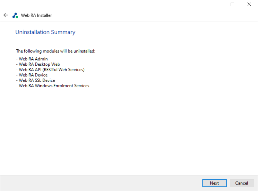
Task: Proceed with the Next button
Action: pos(214,183)
